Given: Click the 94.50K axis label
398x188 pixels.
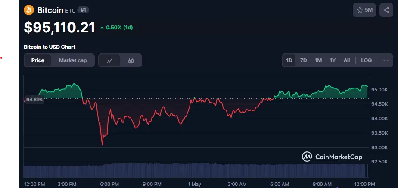Looking at the screenshot, I should click(x=380, y=104).
